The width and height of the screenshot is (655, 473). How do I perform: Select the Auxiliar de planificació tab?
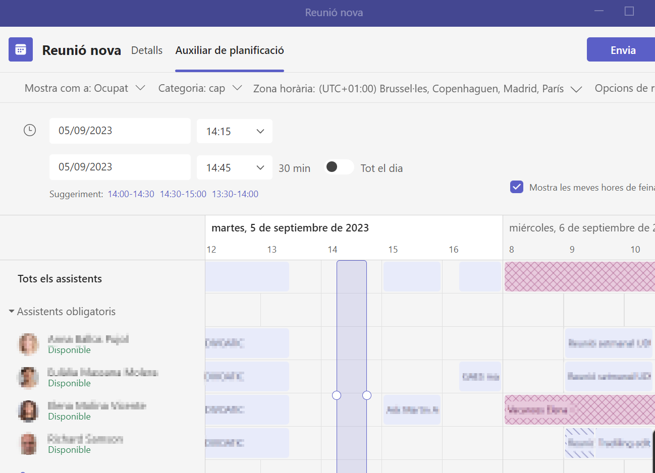tap(230, 50)
